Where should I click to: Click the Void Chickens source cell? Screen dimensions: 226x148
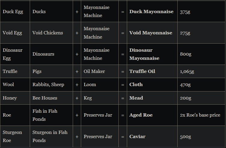(47, 33)
